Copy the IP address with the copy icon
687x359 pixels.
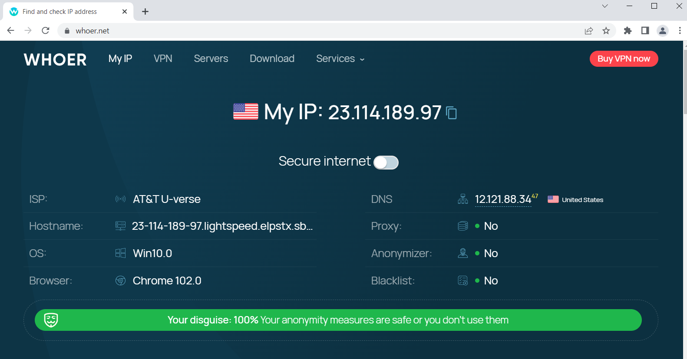pos(452,113)
